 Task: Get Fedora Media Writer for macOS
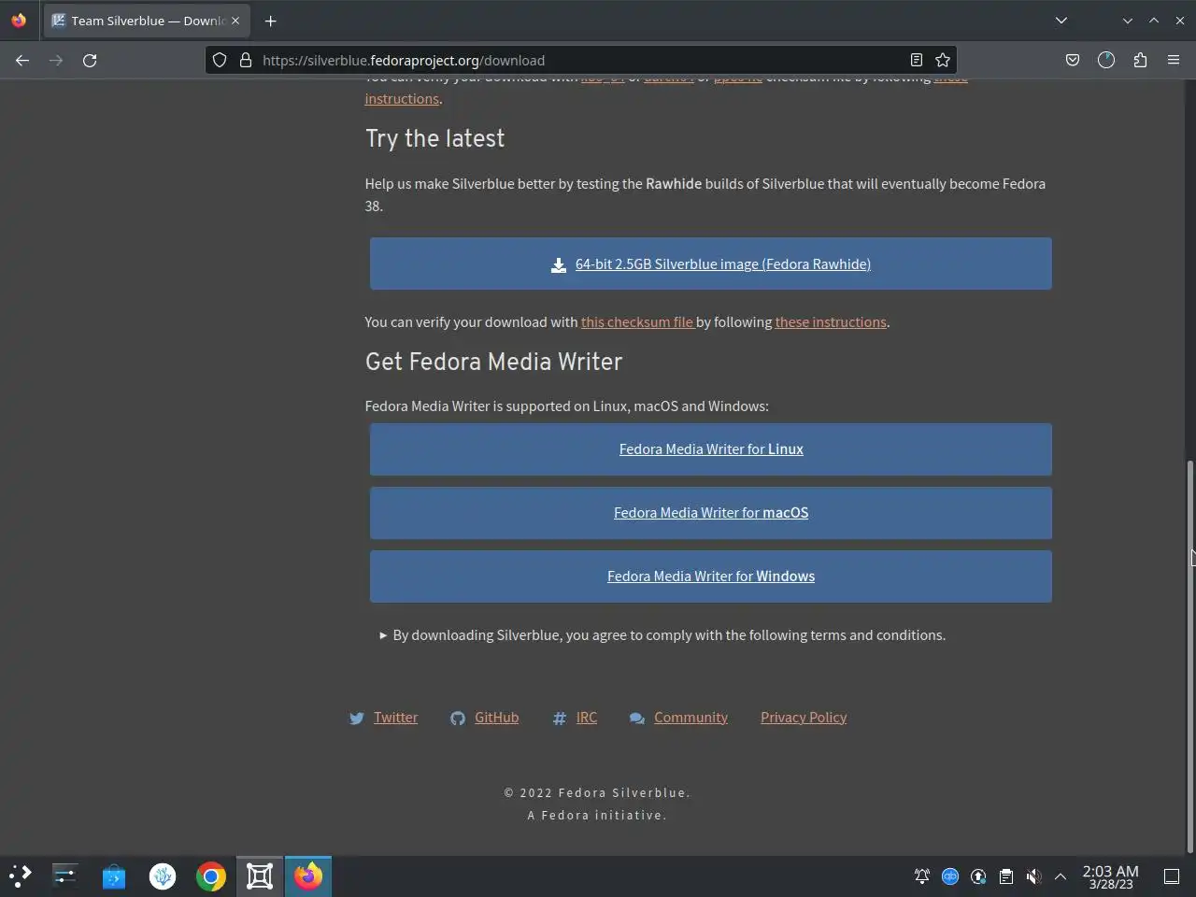[711, 513]
